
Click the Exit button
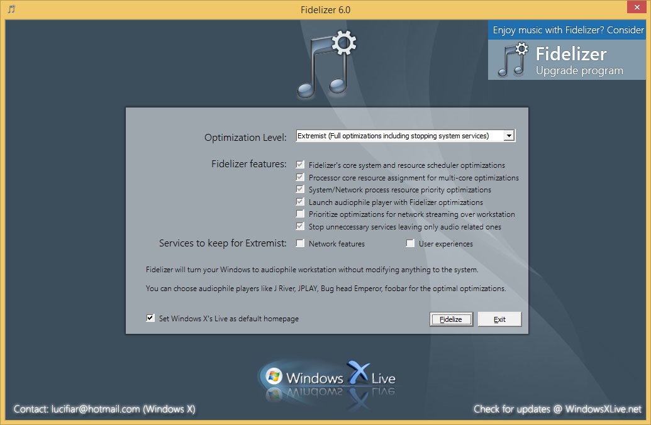499,319
